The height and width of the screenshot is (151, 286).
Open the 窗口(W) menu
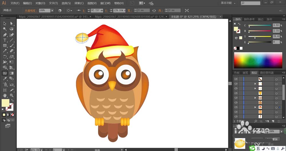[x=105, y=3]
